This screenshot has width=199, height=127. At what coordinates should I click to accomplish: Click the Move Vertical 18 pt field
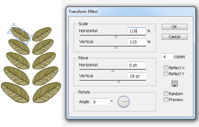click(x=137, y=76)
